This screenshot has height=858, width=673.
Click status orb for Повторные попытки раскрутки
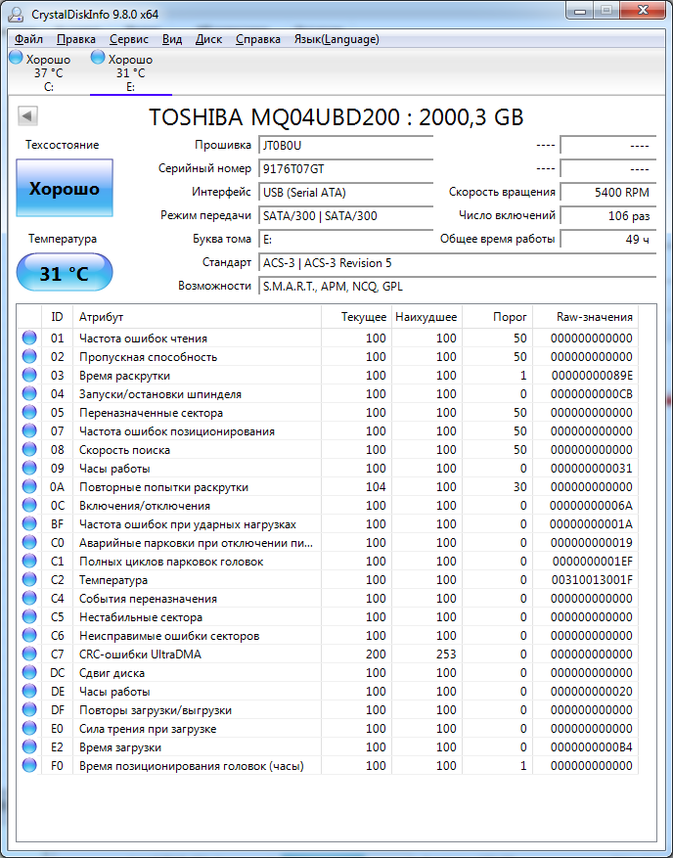click(29, 486)
